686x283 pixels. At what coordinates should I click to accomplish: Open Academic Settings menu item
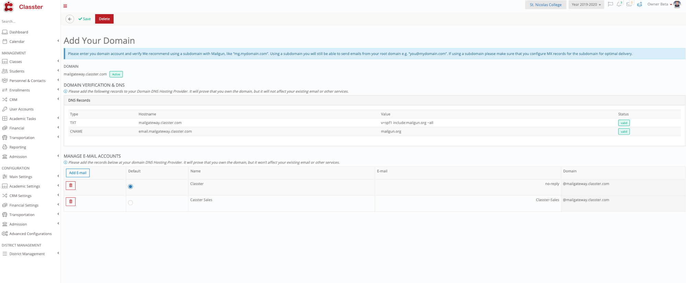click(24, 186)
